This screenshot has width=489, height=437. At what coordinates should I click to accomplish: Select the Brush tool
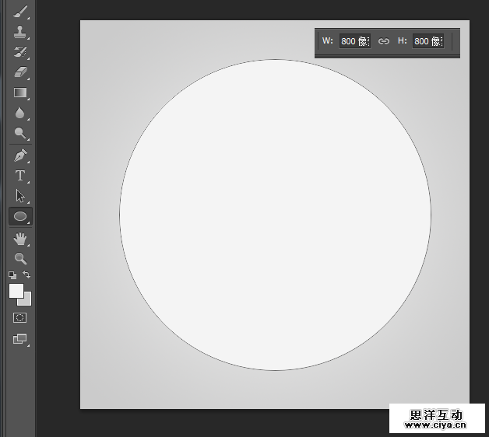(20, 12)
